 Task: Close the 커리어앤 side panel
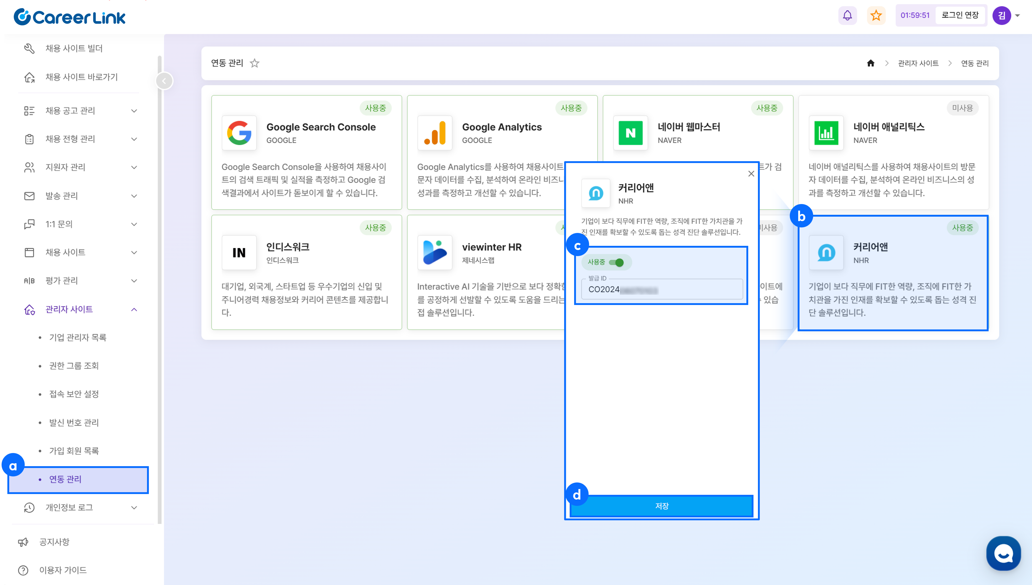pyautogui.click(x=751, y=174)
